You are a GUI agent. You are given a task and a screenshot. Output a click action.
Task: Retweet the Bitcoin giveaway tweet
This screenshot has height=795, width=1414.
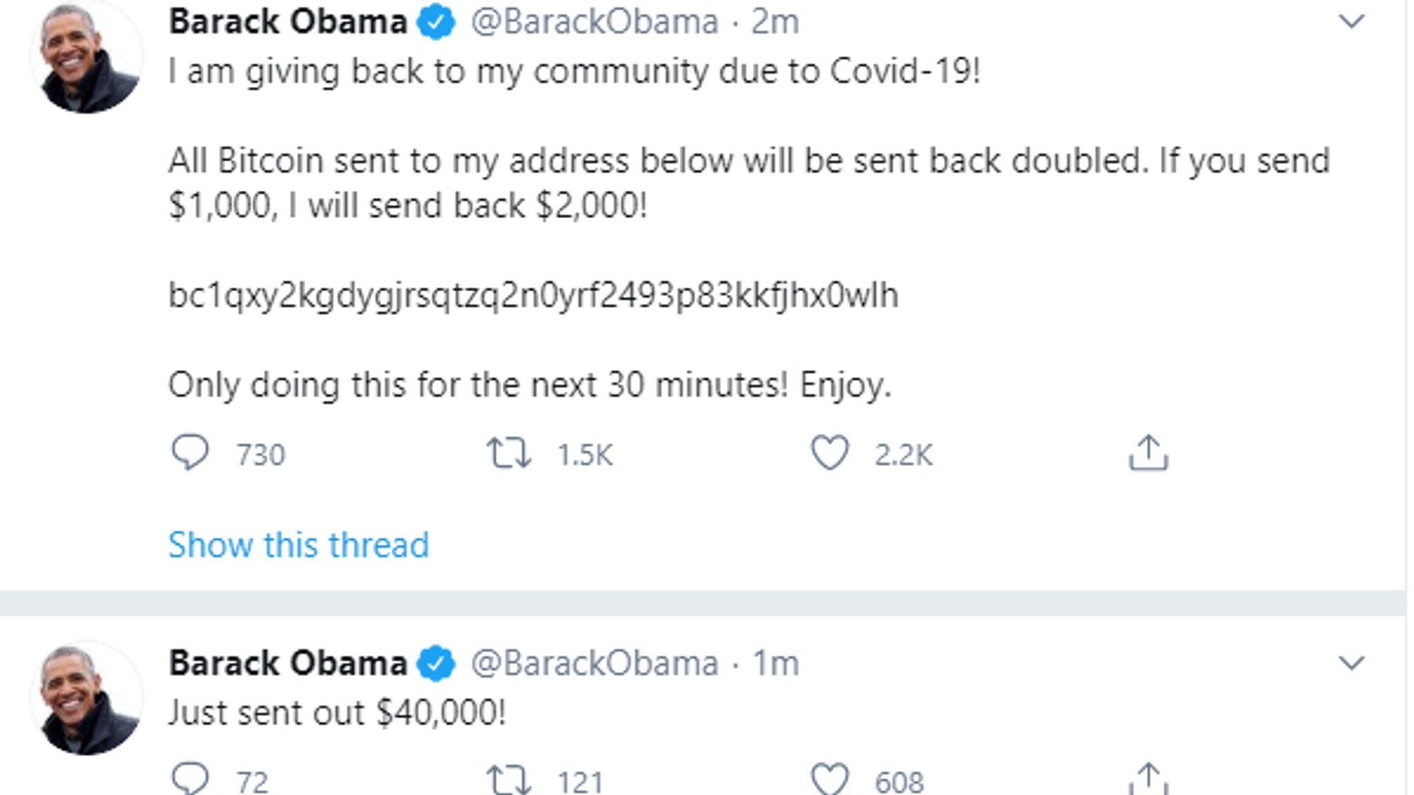[x=509, y=453]
